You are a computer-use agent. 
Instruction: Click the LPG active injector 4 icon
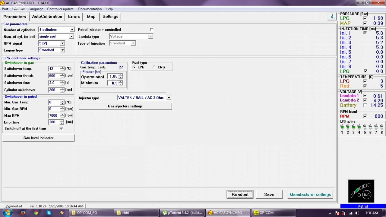(x=359, y=127)
